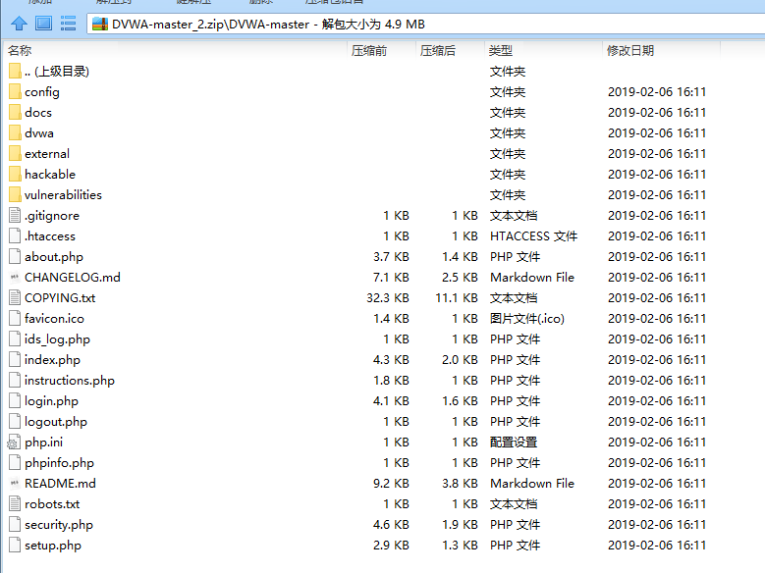Select the file name hackable
Screen dimensions: 765x573
click(50, 174)
